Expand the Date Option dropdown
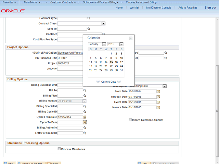 point(165,86)
